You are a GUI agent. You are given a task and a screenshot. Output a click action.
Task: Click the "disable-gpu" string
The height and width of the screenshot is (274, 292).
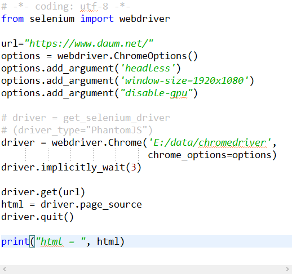[x=157, y=93]
